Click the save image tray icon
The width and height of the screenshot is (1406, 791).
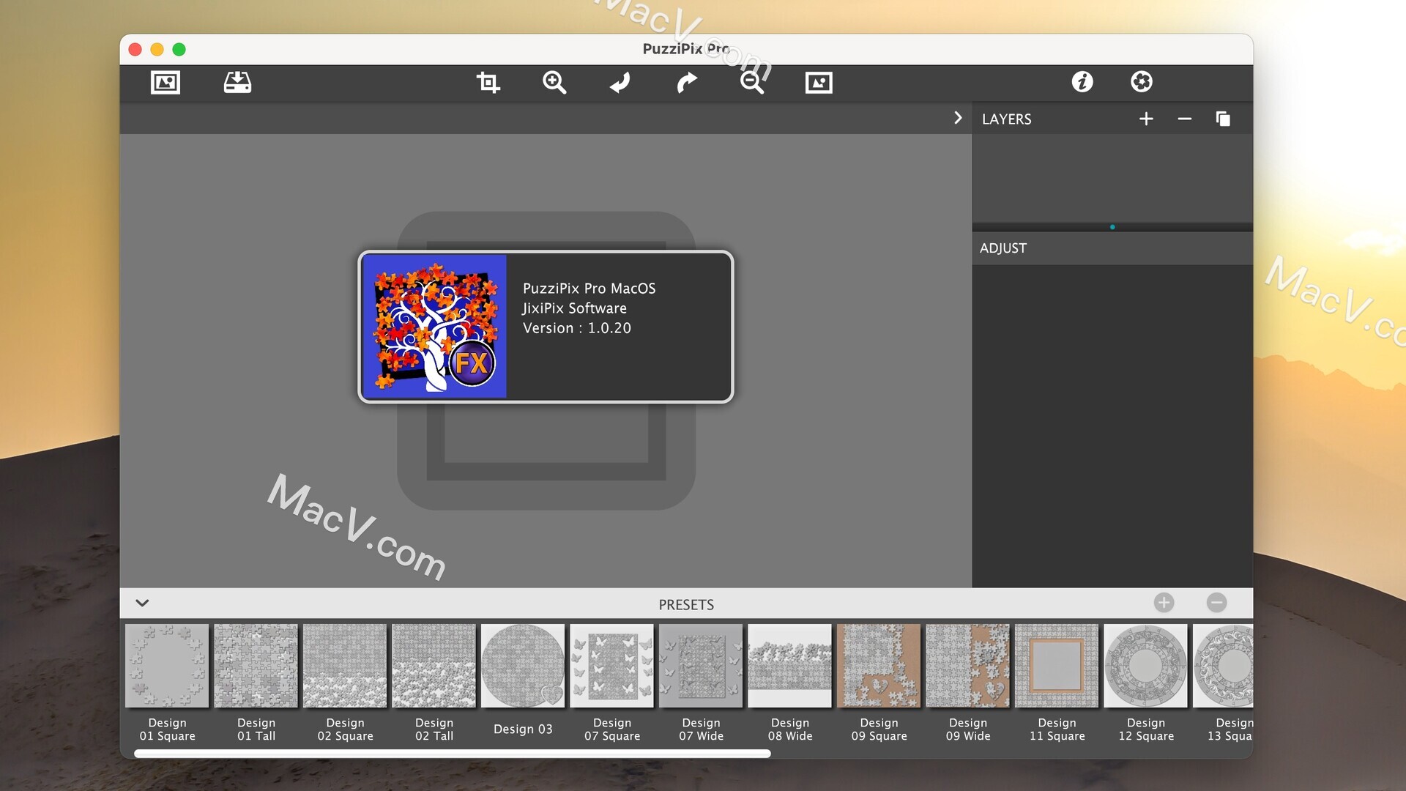[x=237, y=82]
